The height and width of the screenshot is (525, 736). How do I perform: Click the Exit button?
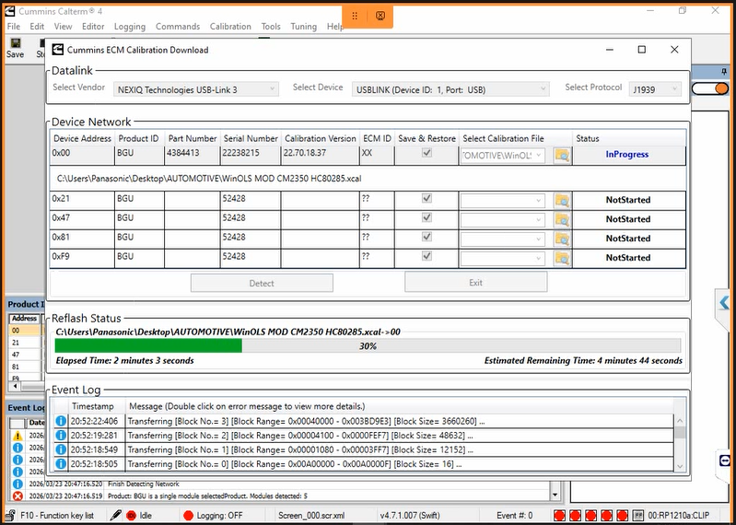[475, 283]
